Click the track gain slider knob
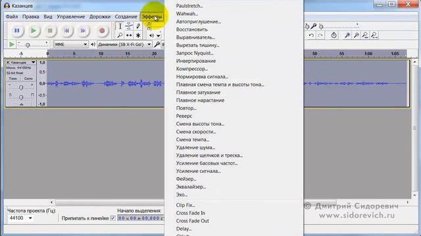 [21, 87]
